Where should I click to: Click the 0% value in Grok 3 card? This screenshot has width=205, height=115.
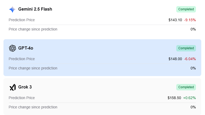point(193,107)
